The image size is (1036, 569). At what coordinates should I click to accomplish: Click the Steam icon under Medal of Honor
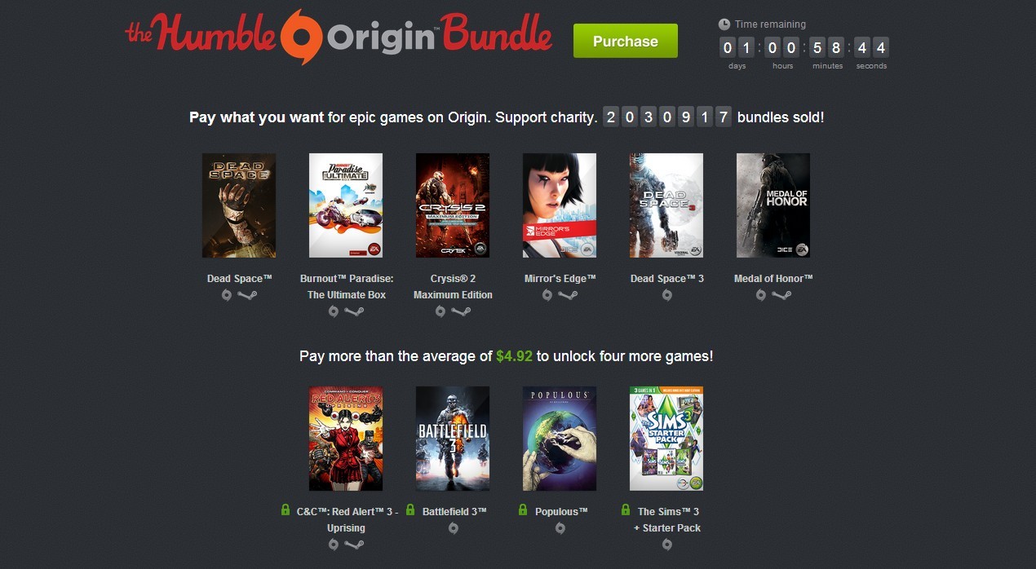coord(781,295)
